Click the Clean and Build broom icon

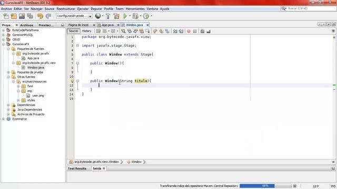pos(116,16)
